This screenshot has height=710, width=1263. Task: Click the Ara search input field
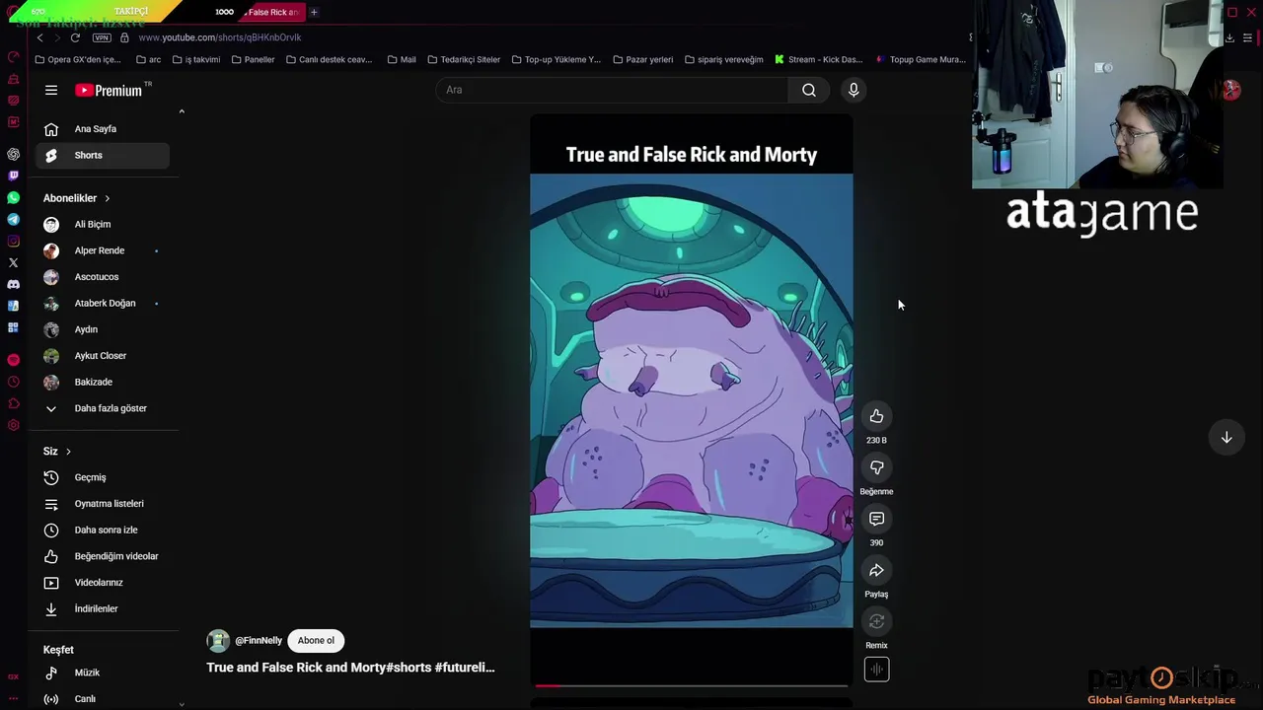point(612,90)
